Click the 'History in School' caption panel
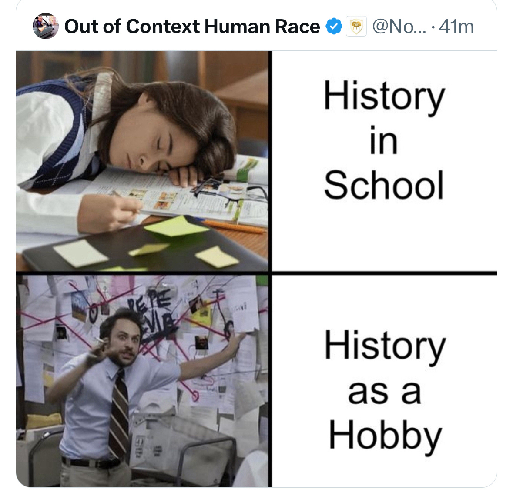 tap(384, 161)
